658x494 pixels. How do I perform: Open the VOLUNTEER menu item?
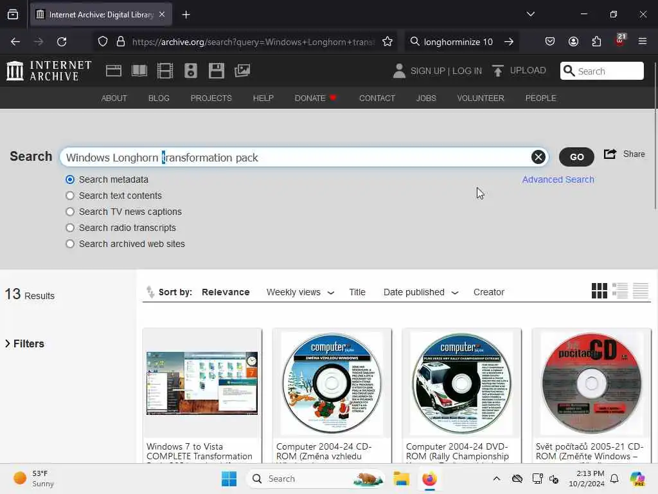pyautogui.click(x=481, y=98)
